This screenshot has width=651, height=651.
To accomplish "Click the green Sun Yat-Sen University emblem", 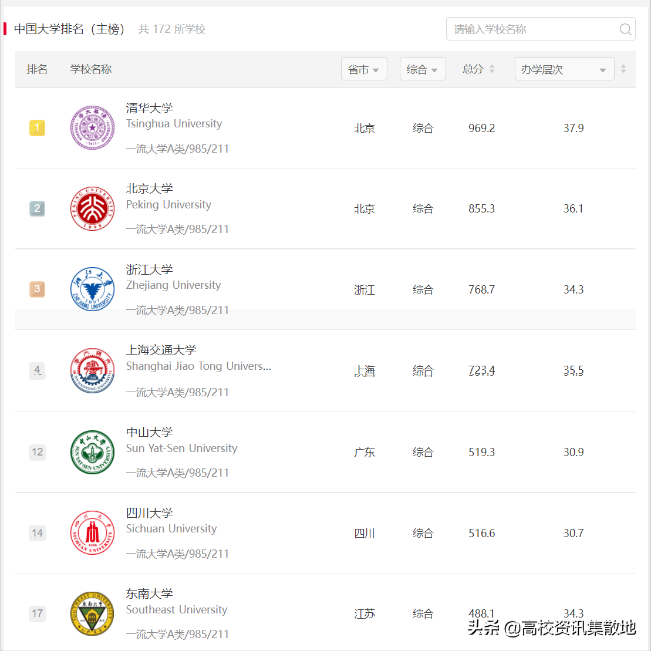I will 92,452.
